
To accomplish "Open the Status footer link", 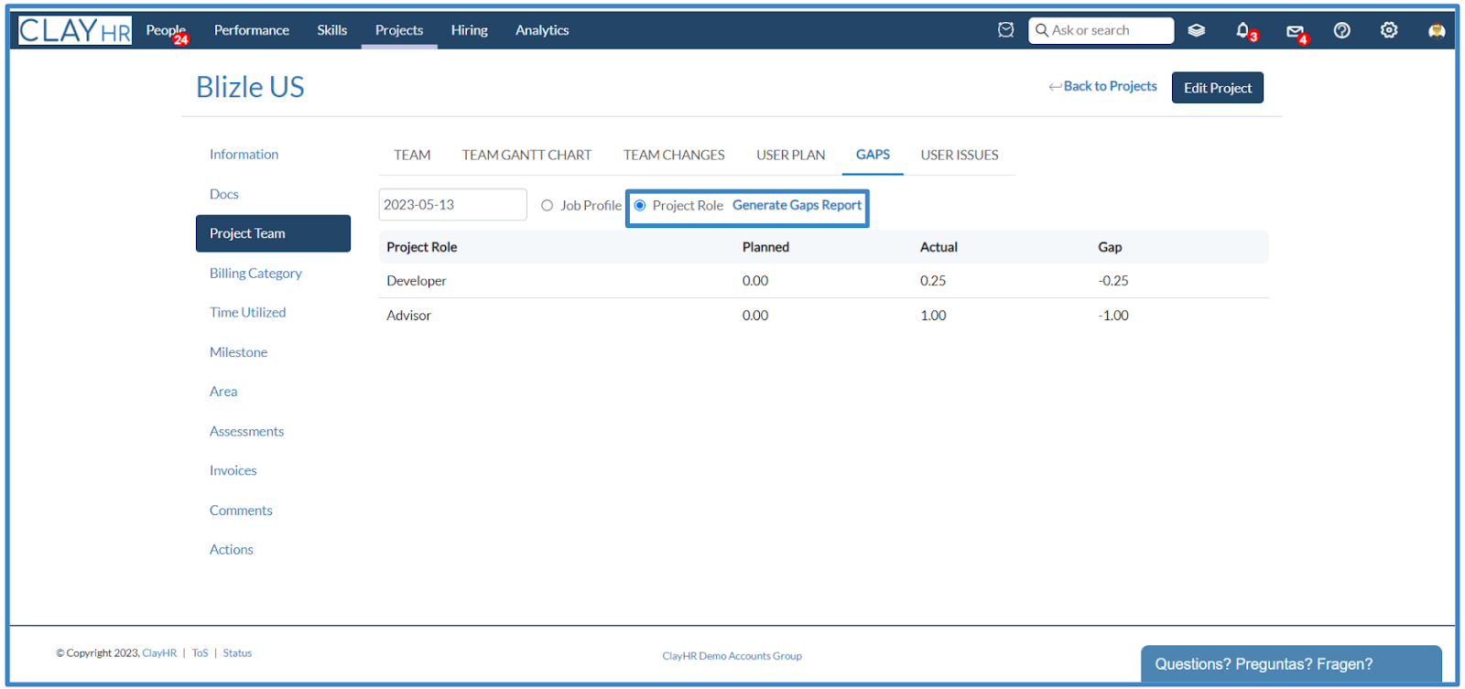I will [x=237, y=653].
